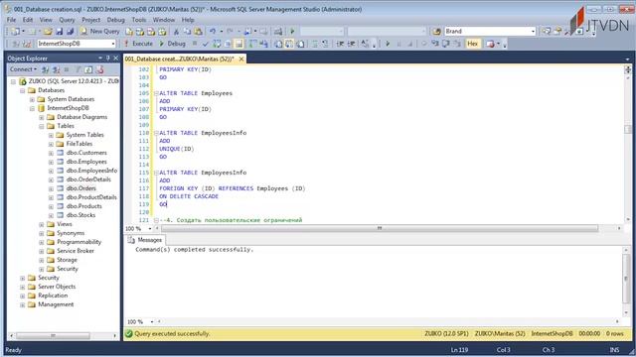
Task: Click the editor horizontal scrollbar thumb
Action: [x=380, y=229]
